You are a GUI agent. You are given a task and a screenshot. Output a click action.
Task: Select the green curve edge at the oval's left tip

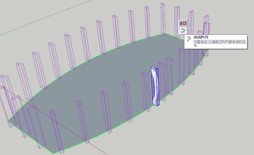10,122
